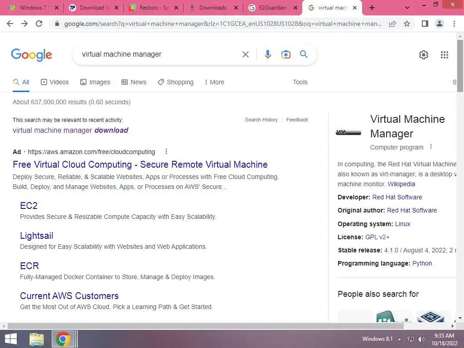
Task: Expand the More filters dropdown
Action: (x=214, y=82)
